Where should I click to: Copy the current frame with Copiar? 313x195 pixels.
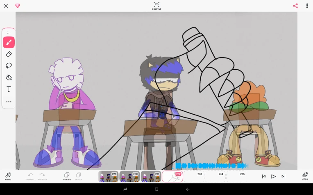pos(67,176)
